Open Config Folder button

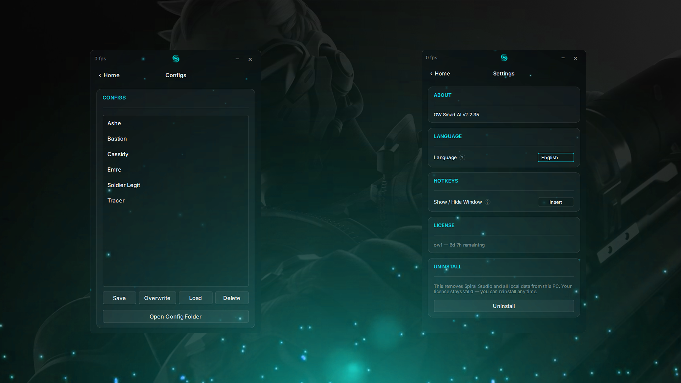176,316
